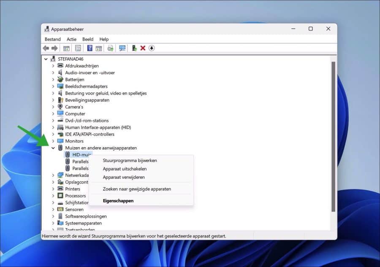
Task: Select the Systeemapparaten tree item
Action: click(x=83, y=223)
